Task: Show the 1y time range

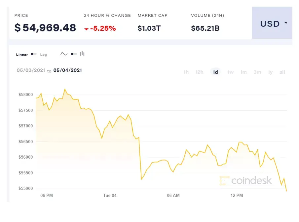Action: [x=270, y=72]
